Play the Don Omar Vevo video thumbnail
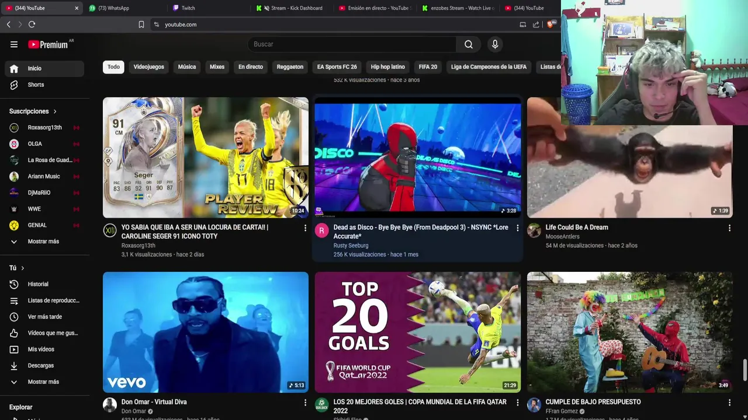The image size is (748, 420). click(x=206, y=332)
